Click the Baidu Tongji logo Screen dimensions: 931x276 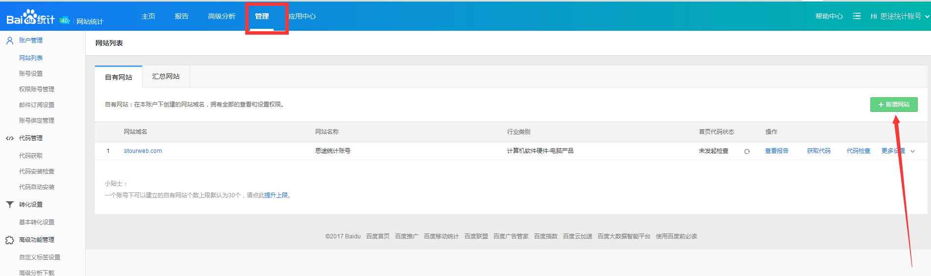click(x=30, y=18)
